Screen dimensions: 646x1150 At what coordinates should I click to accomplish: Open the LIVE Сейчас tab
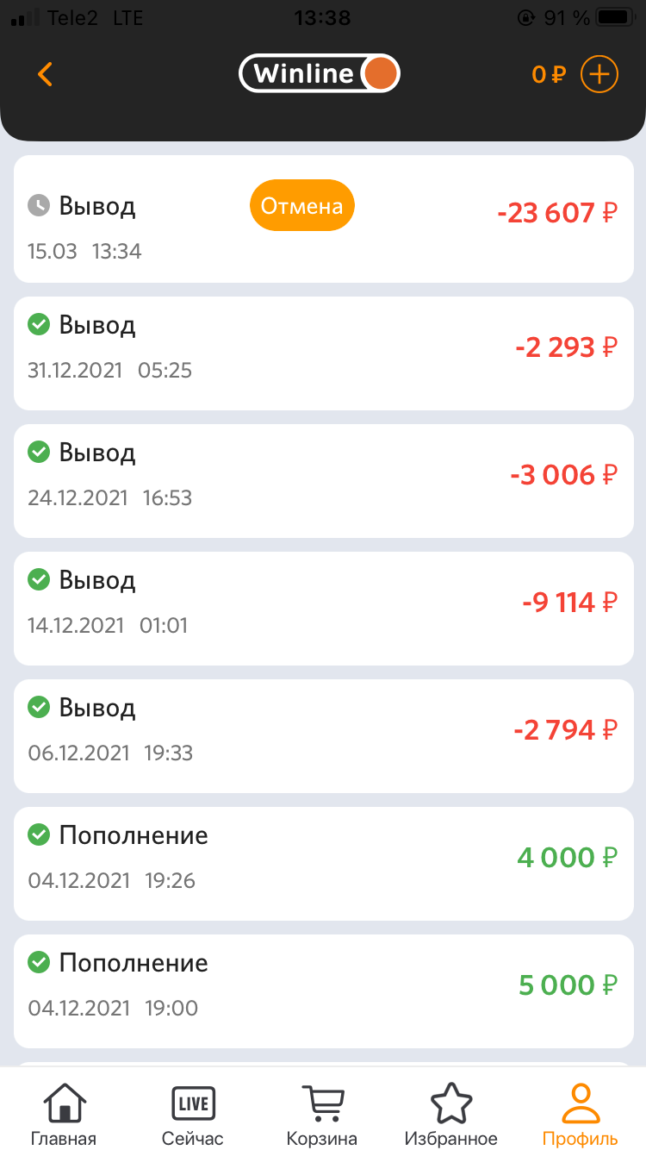(x=193, y=1114)
